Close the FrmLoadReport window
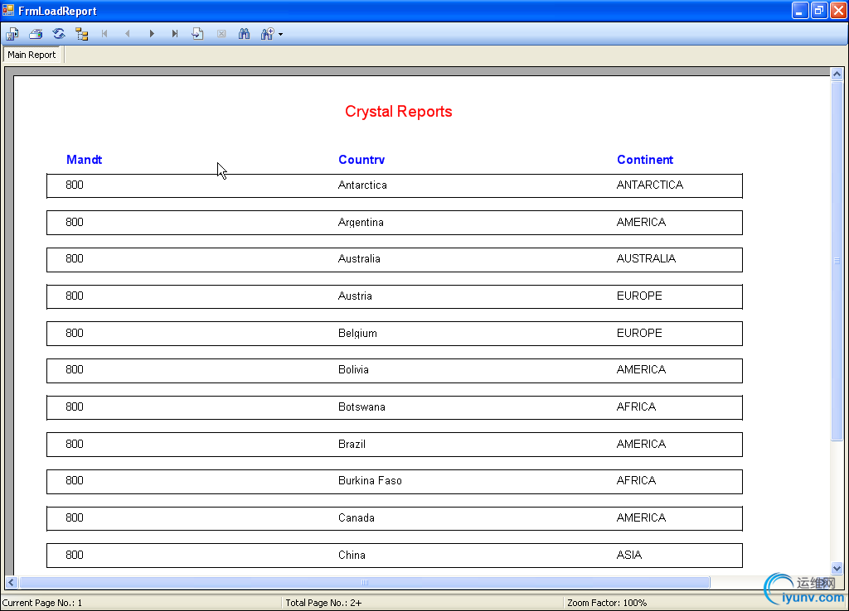 (838, 10)
